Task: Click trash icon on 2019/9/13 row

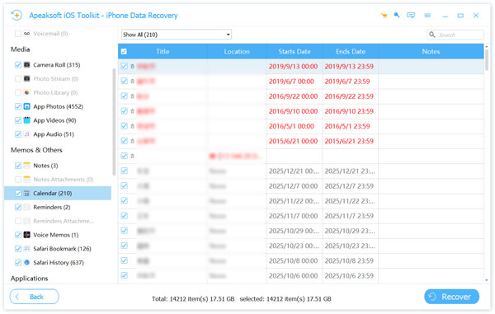Action: [x=132, y=66]
